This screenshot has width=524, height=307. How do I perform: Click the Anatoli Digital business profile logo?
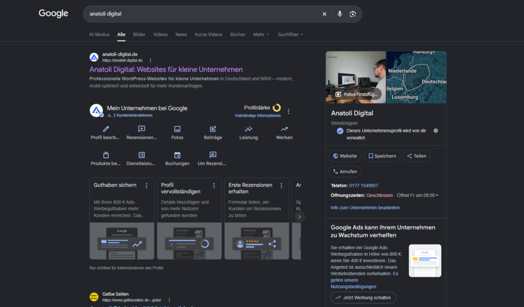96,111
